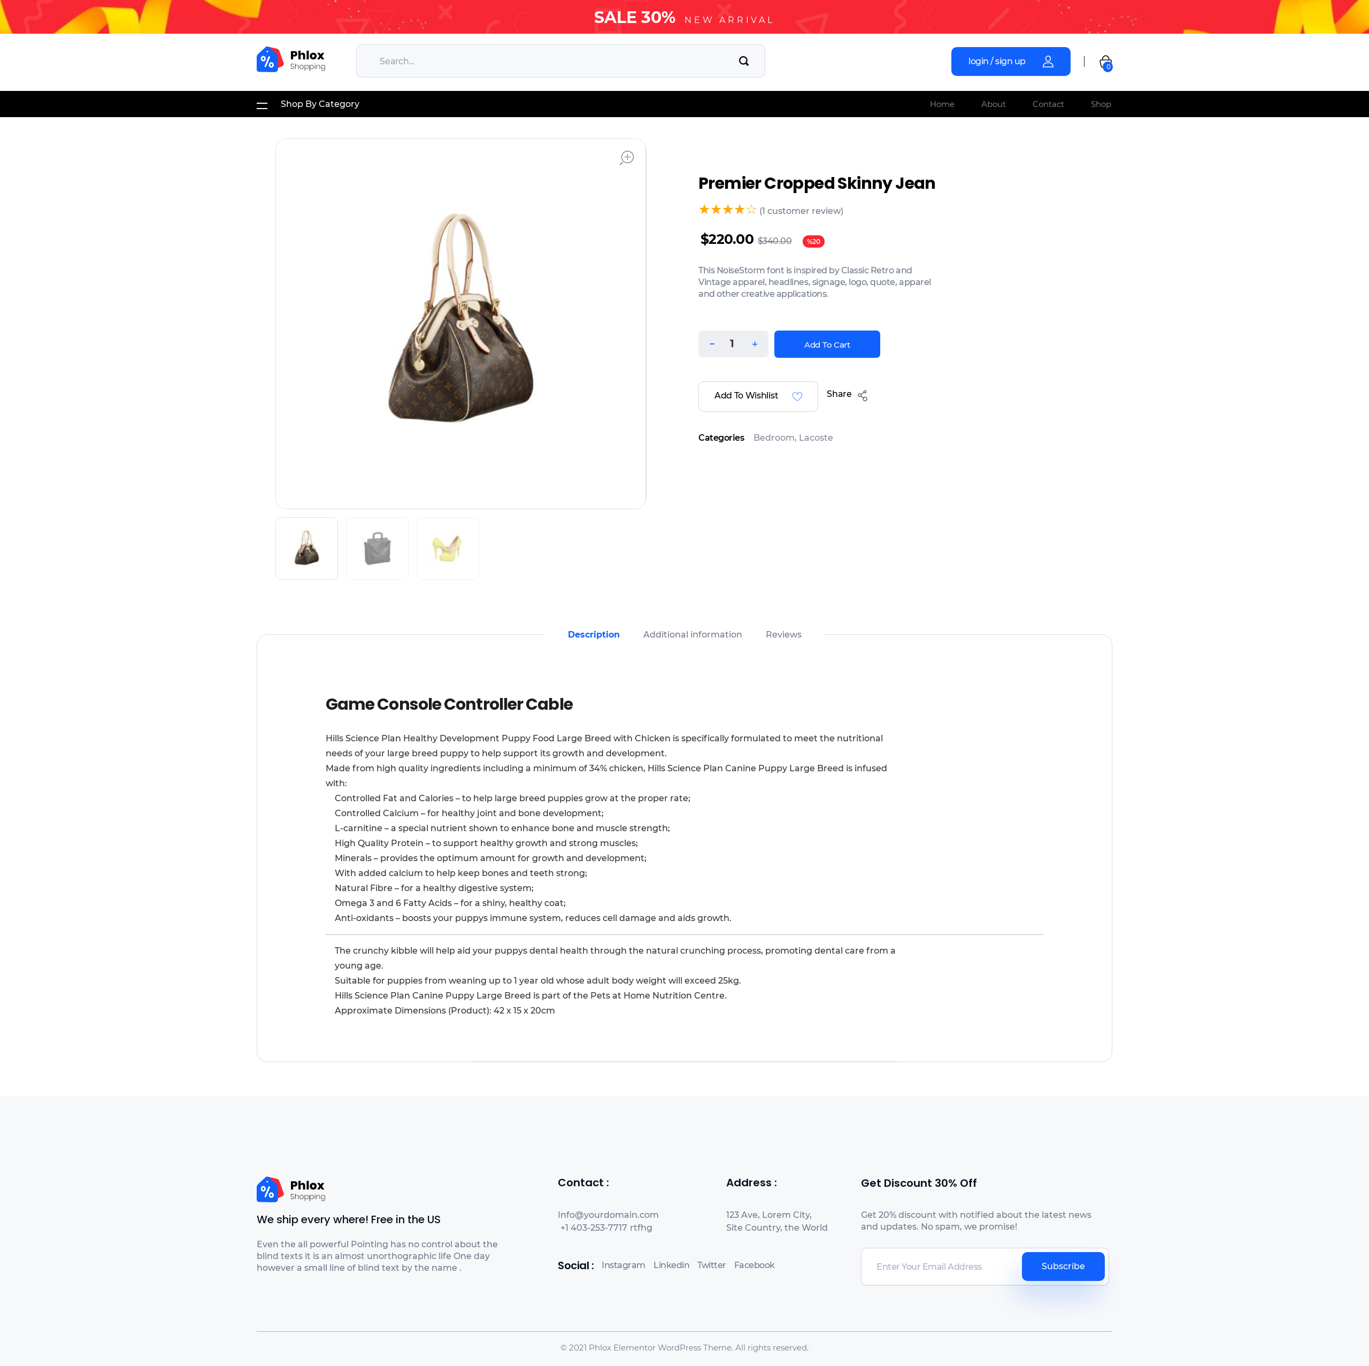
Task: Open the Contact menu link
Action: 1047,104
